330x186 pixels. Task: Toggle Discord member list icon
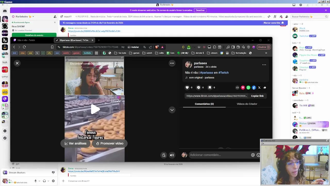[287, 17]
